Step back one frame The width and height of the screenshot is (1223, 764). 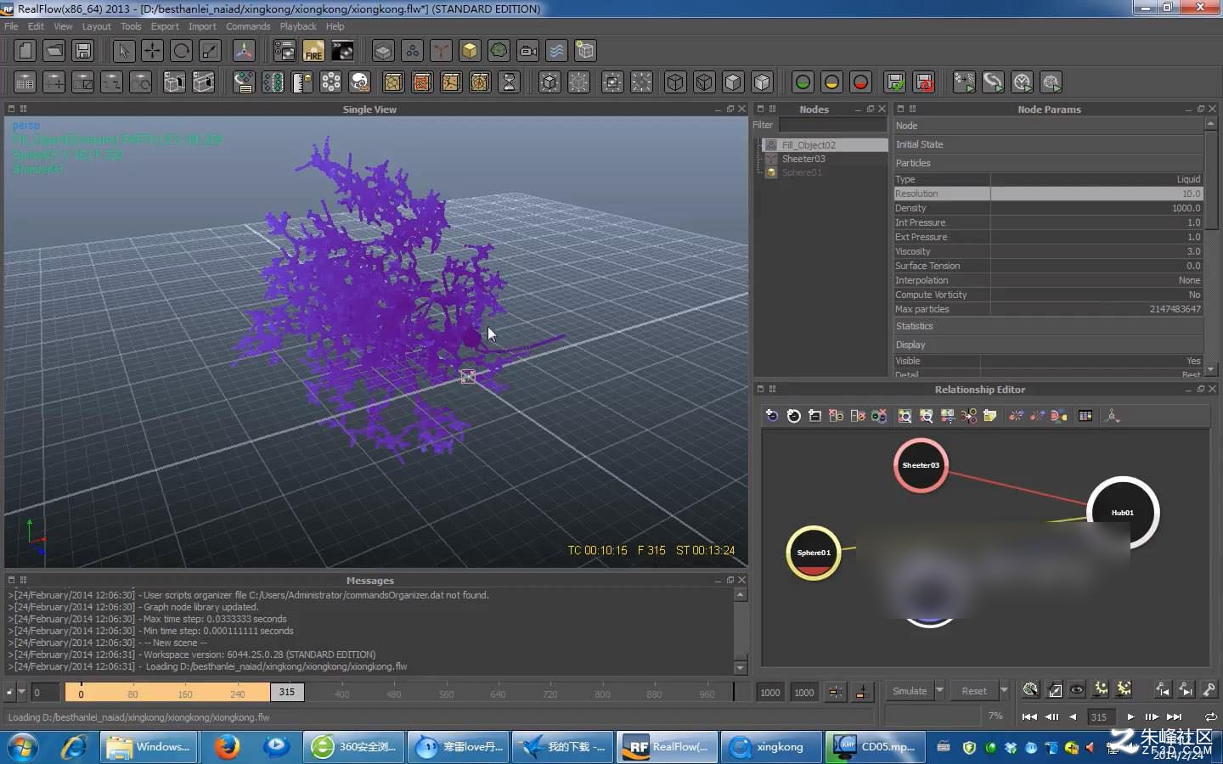point(1052,716)
